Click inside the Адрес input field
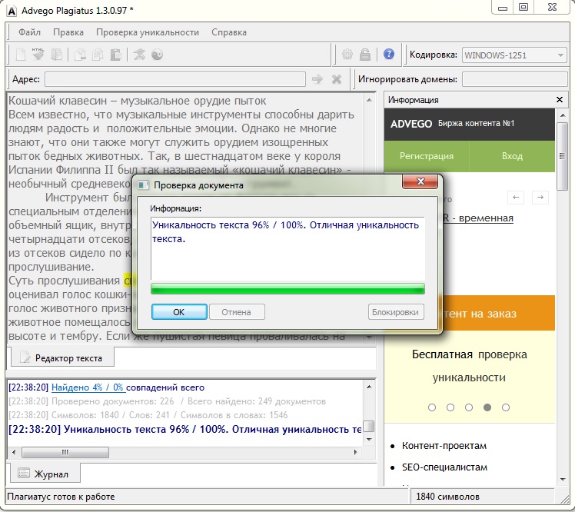This screenshot has width=575, height=512. (175, 79)
